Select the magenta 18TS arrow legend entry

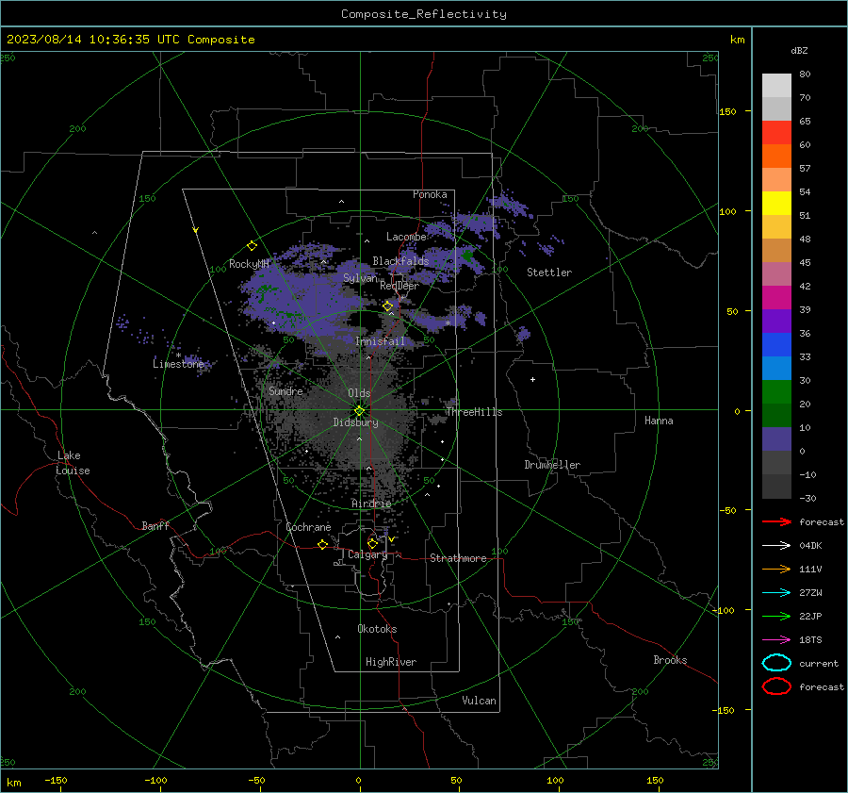click(776, 640)
